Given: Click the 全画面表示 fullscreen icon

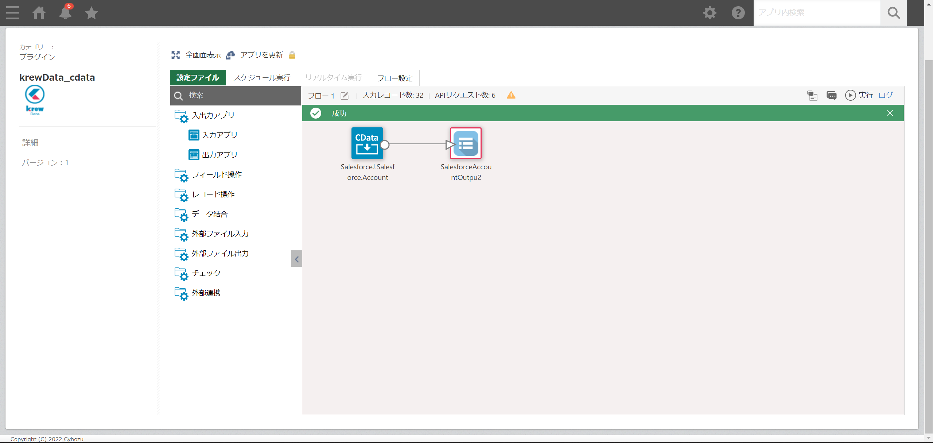Looking at the screenshot, I should (176, 55).
